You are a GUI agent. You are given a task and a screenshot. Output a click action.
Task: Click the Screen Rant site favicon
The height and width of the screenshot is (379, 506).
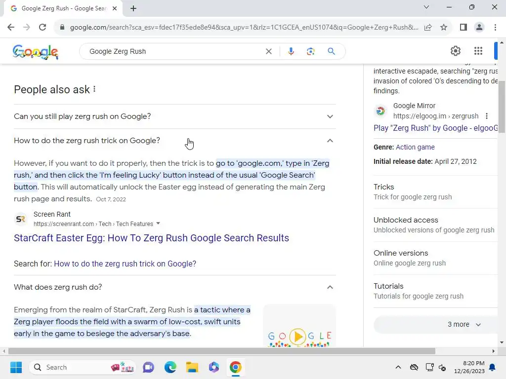21,219
